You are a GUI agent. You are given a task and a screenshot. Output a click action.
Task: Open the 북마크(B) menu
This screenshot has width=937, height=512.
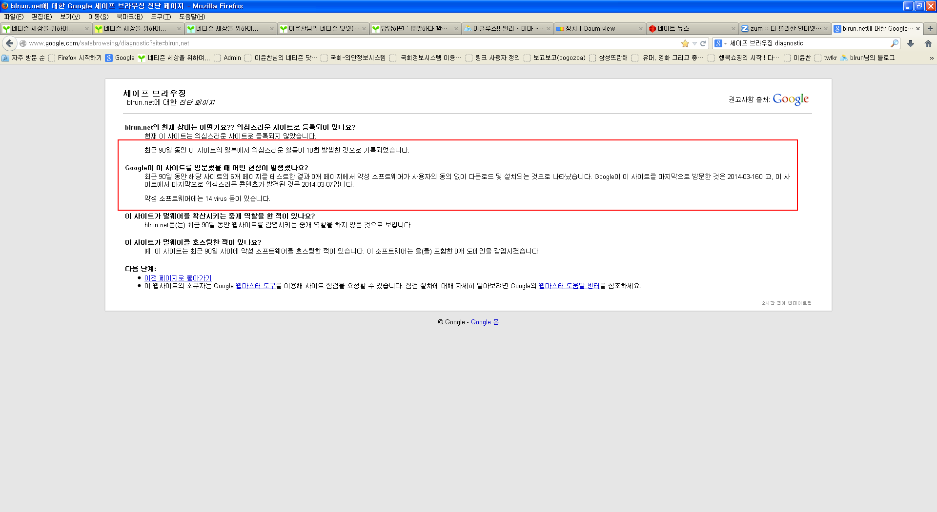(130, 17)
